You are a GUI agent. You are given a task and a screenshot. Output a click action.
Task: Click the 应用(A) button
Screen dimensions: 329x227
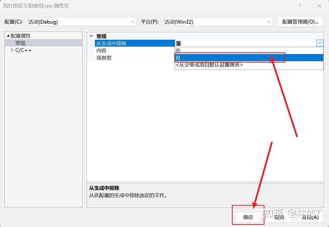310,217
